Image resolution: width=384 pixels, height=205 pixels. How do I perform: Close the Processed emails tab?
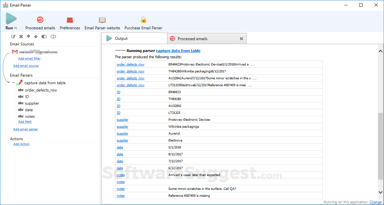(241, 38)
